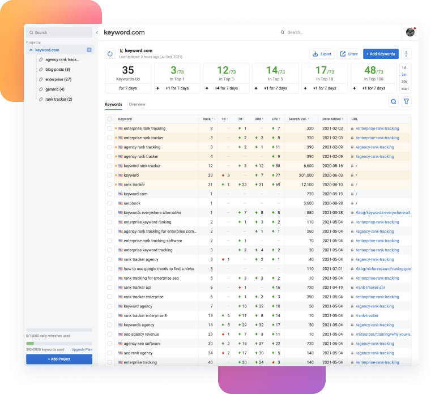Open the /blog/keywords-everywhere-alt URL link
Viewport: 435px width, 394px height.
coord(383,213)
